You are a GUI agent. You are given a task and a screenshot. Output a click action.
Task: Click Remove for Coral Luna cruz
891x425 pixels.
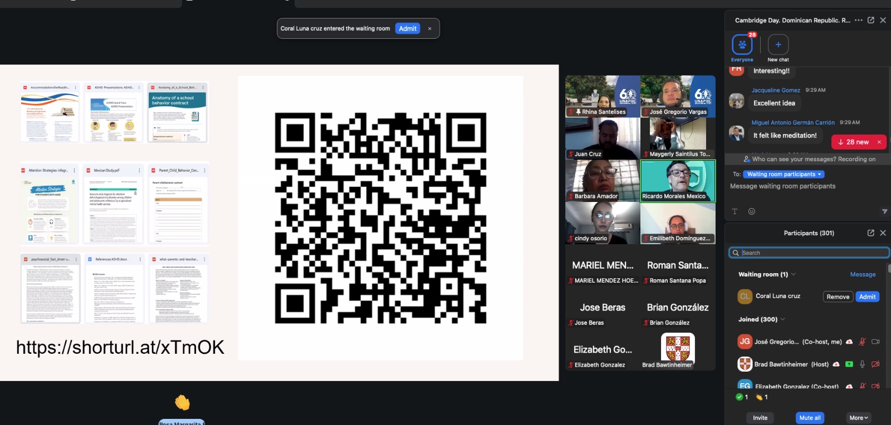tap(838, 296)
